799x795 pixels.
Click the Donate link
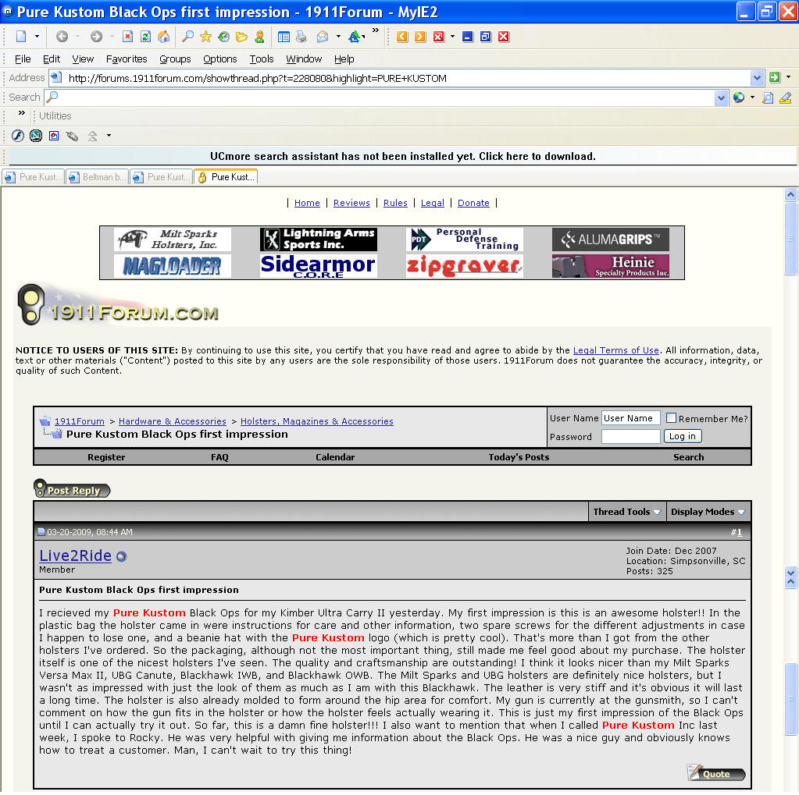tap(473, 203)
